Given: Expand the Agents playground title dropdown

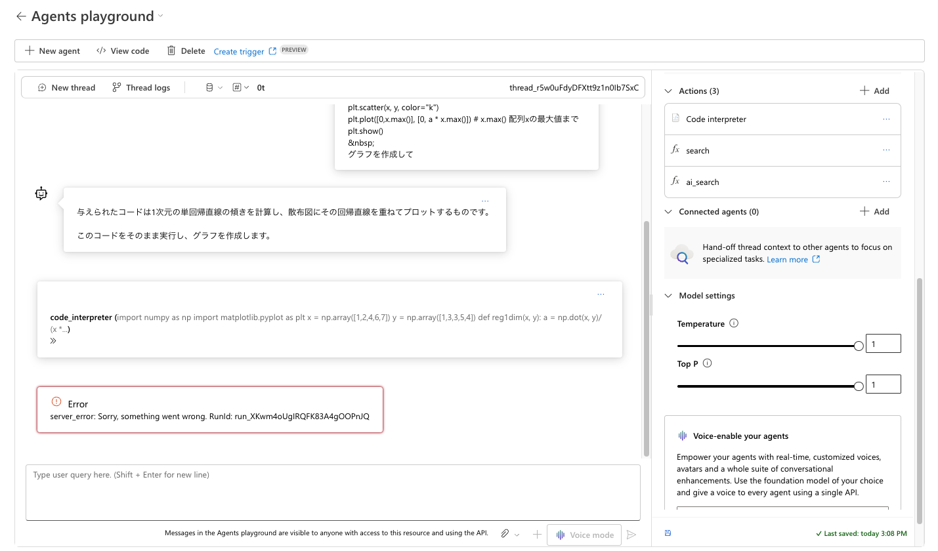Looking at the screenshot, I should pyautogui.click(x=160, y=16).
